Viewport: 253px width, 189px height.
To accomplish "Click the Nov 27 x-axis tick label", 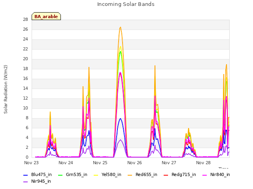I will (x=169, y=163).
